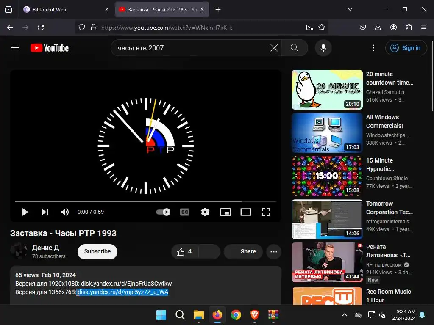Skip to the next video
The height and width of the screenshot is (325, 434).
point(45,212)
